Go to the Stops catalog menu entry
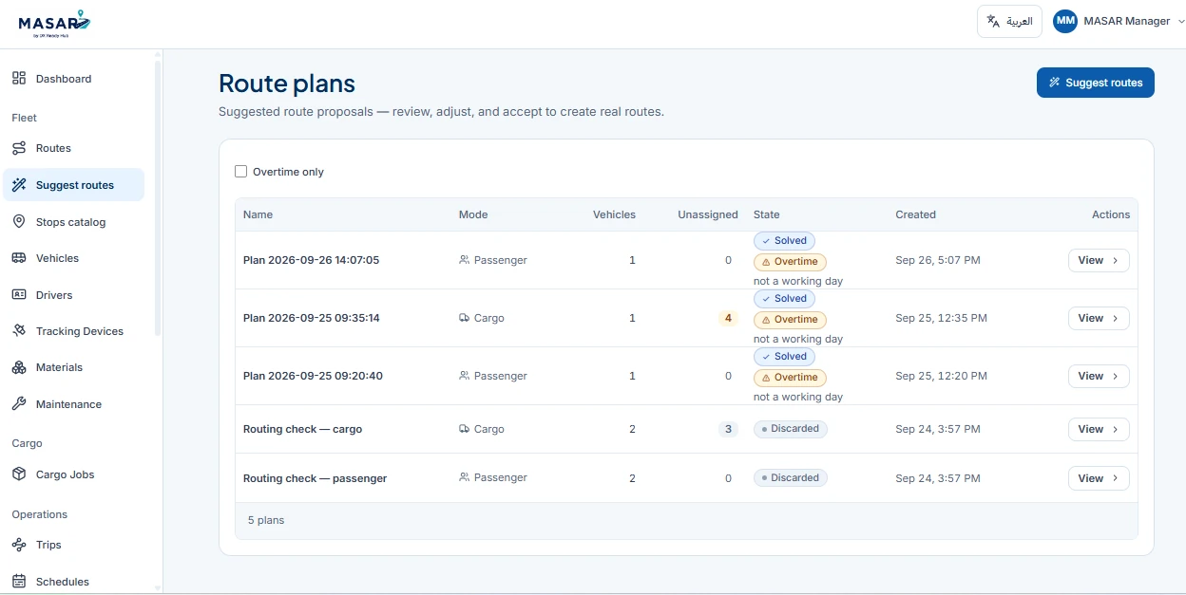 [74, 222]
